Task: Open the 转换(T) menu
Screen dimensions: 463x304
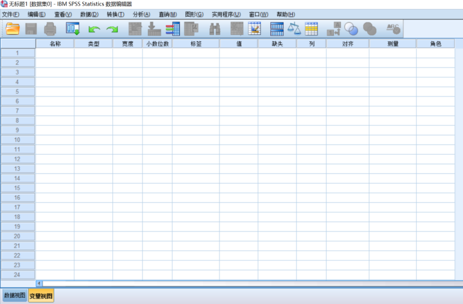Action: 115,14
